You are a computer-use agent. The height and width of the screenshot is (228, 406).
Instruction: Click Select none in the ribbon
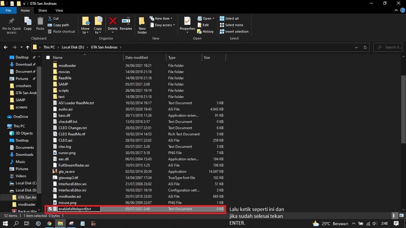tap(231, 25)
